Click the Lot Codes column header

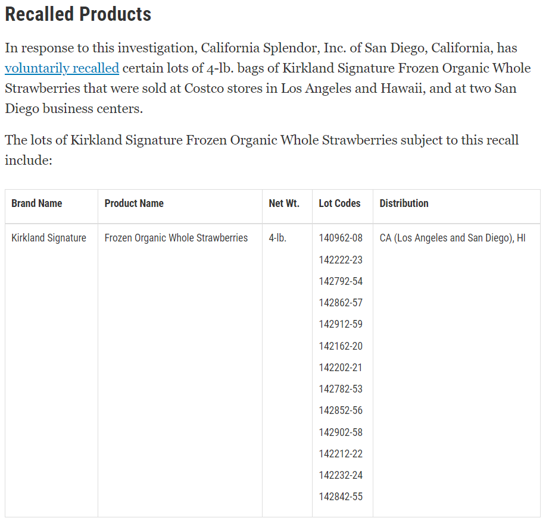[339, 203]
